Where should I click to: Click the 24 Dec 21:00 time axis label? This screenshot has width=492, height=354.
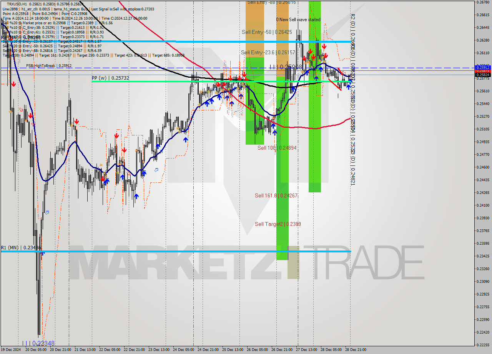point(208,350)
